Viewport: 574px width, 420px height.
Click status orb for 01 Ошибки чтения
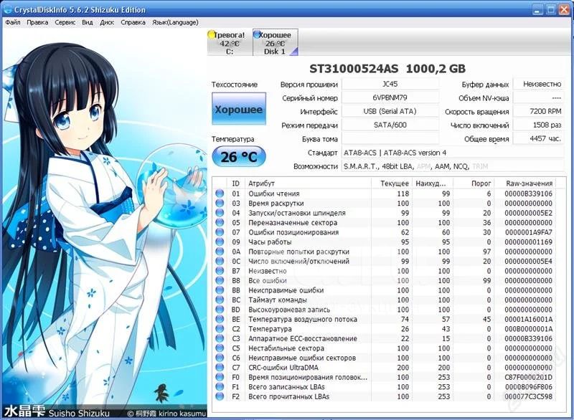click(x=220, y=194)
